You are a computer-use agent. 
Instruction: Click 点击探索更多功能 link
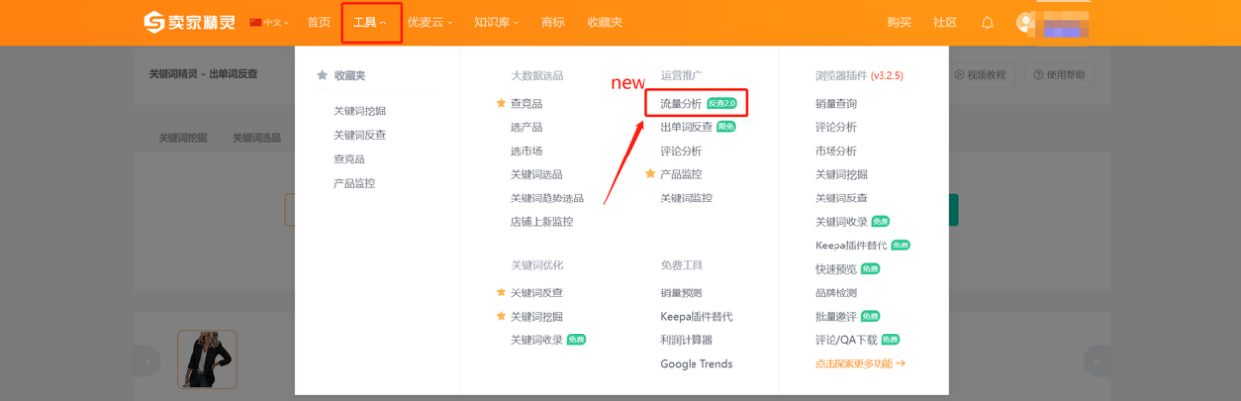(860, 364)
